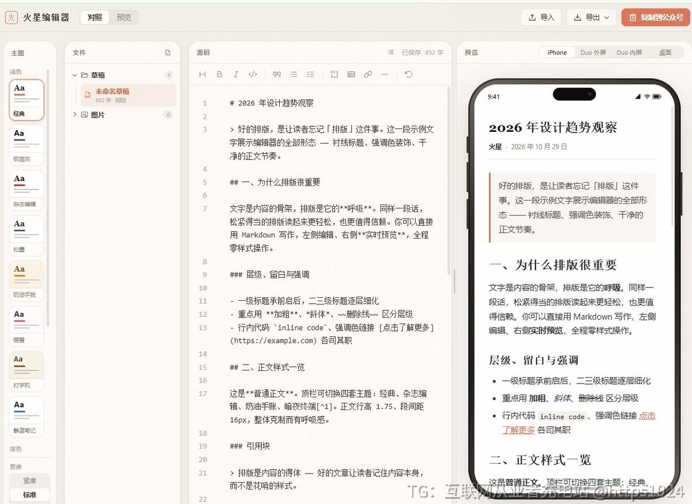Screen dimensions: 692x504
Task: Choose the 奶油手账 theme card
Action: pos(27,281)
